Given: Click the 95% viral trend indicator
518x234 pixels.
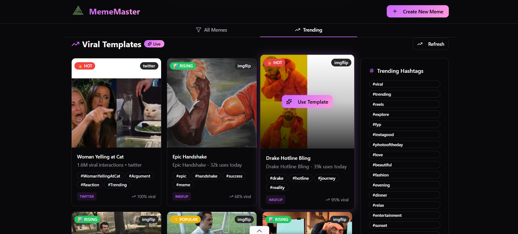Looking at the screenshot, I should coord(337,200).
